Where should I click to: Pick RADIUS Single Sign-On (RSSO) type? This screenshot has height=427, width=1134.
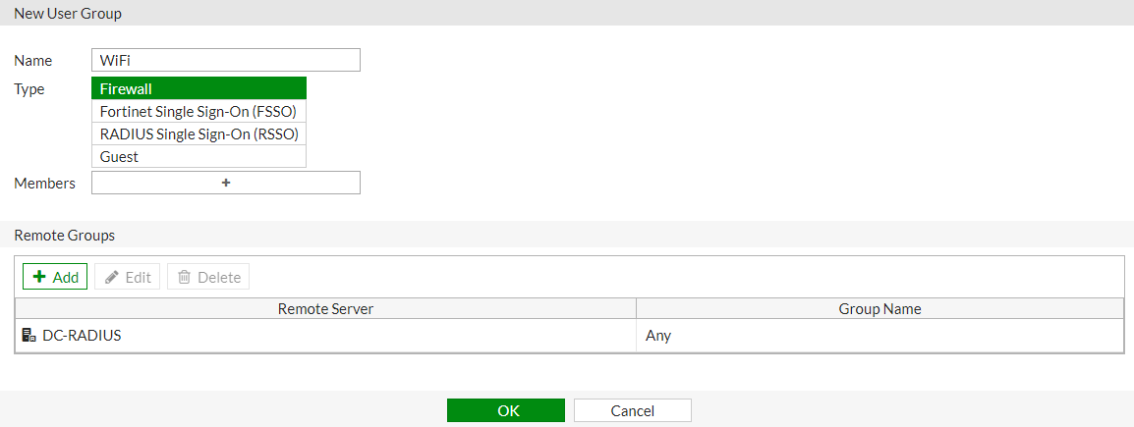pyautogui.click(x=198, y=133)
